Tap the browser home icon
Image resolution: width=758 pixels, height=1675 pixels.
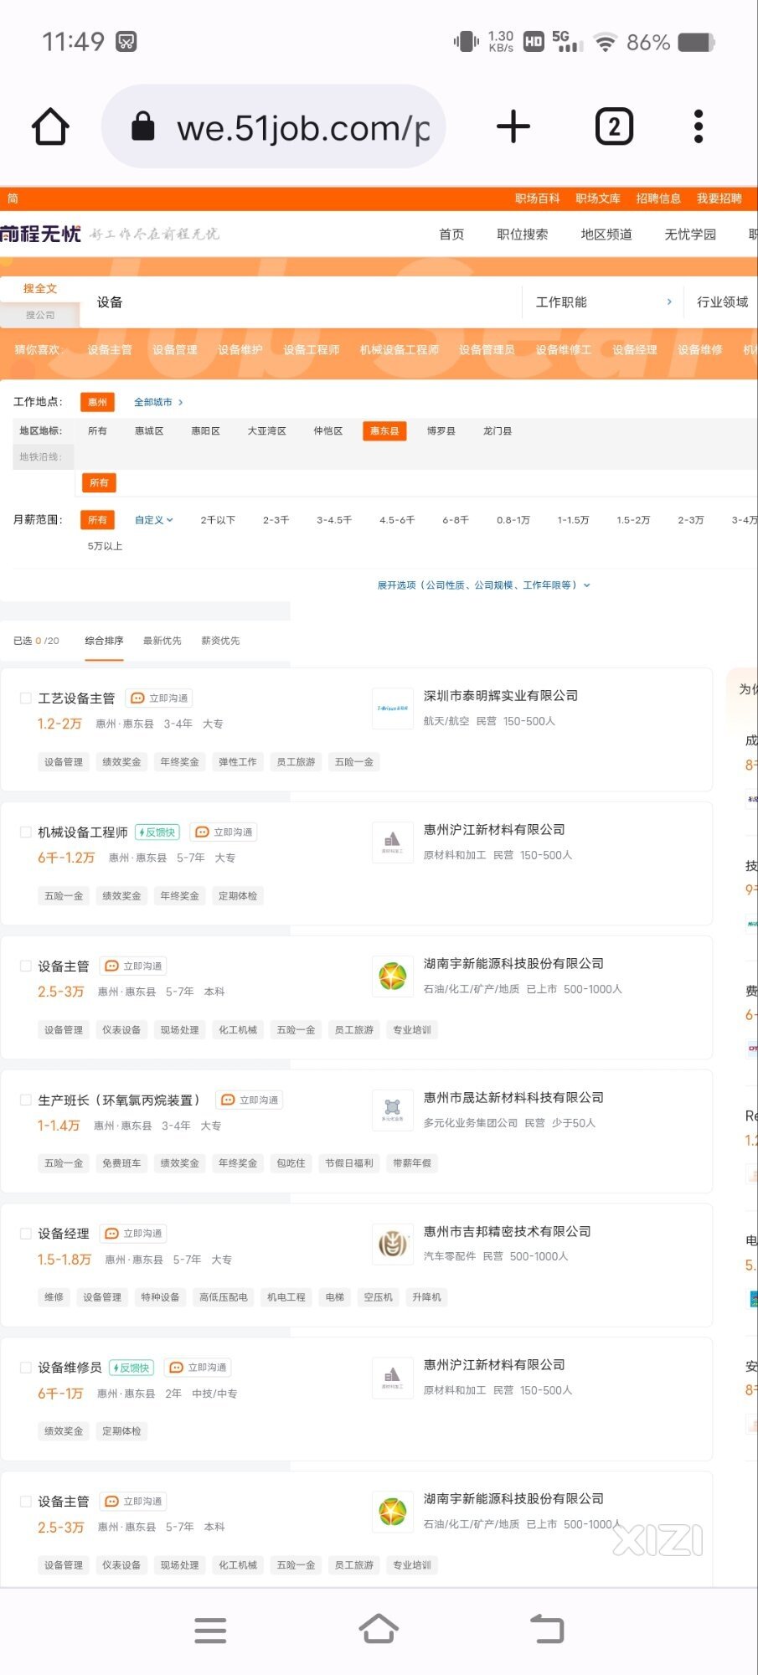pyautogui.click(x=50, y=127)
